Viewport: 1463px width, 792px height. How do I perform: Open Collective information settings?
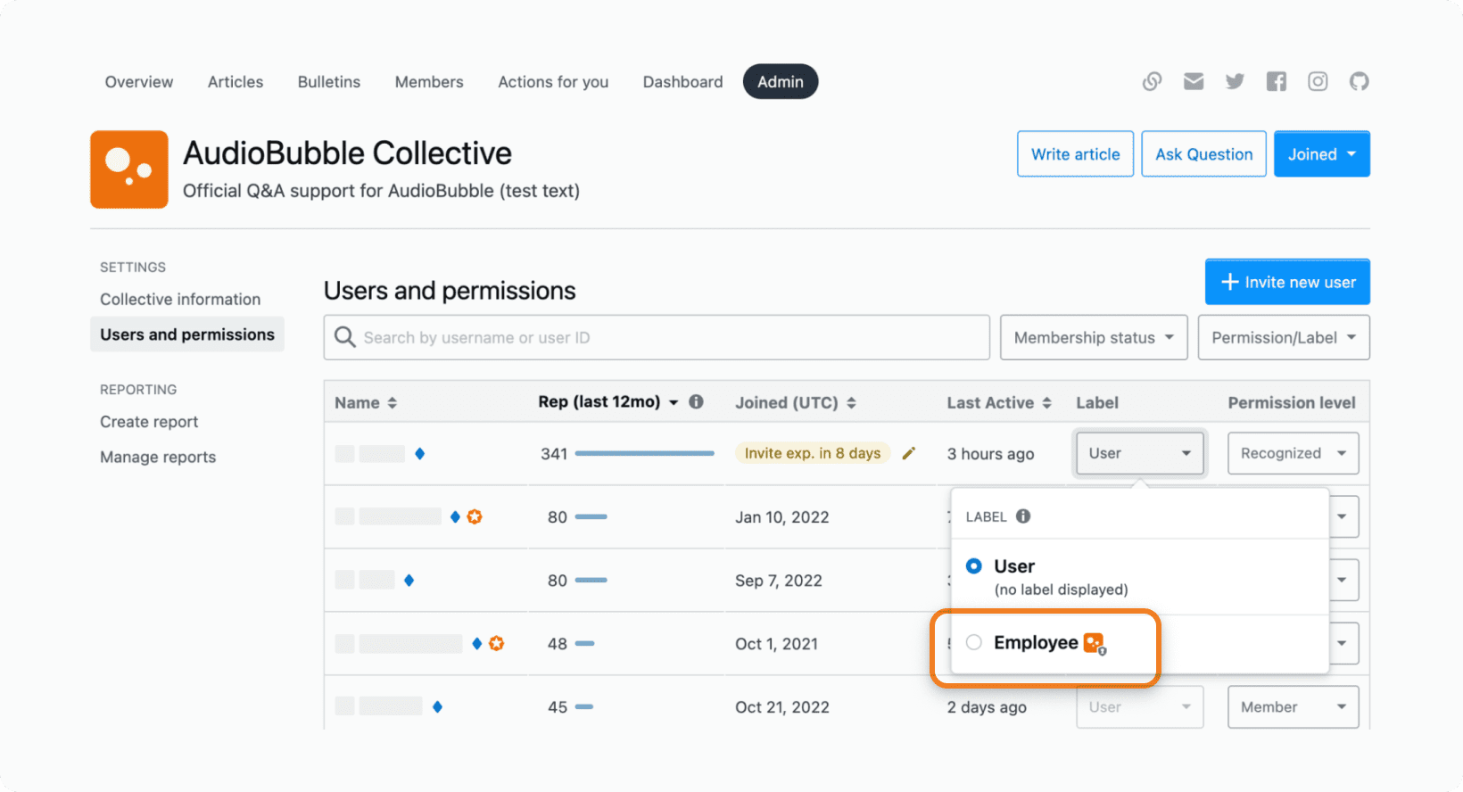pyautogui.click(x=180, y=300)
